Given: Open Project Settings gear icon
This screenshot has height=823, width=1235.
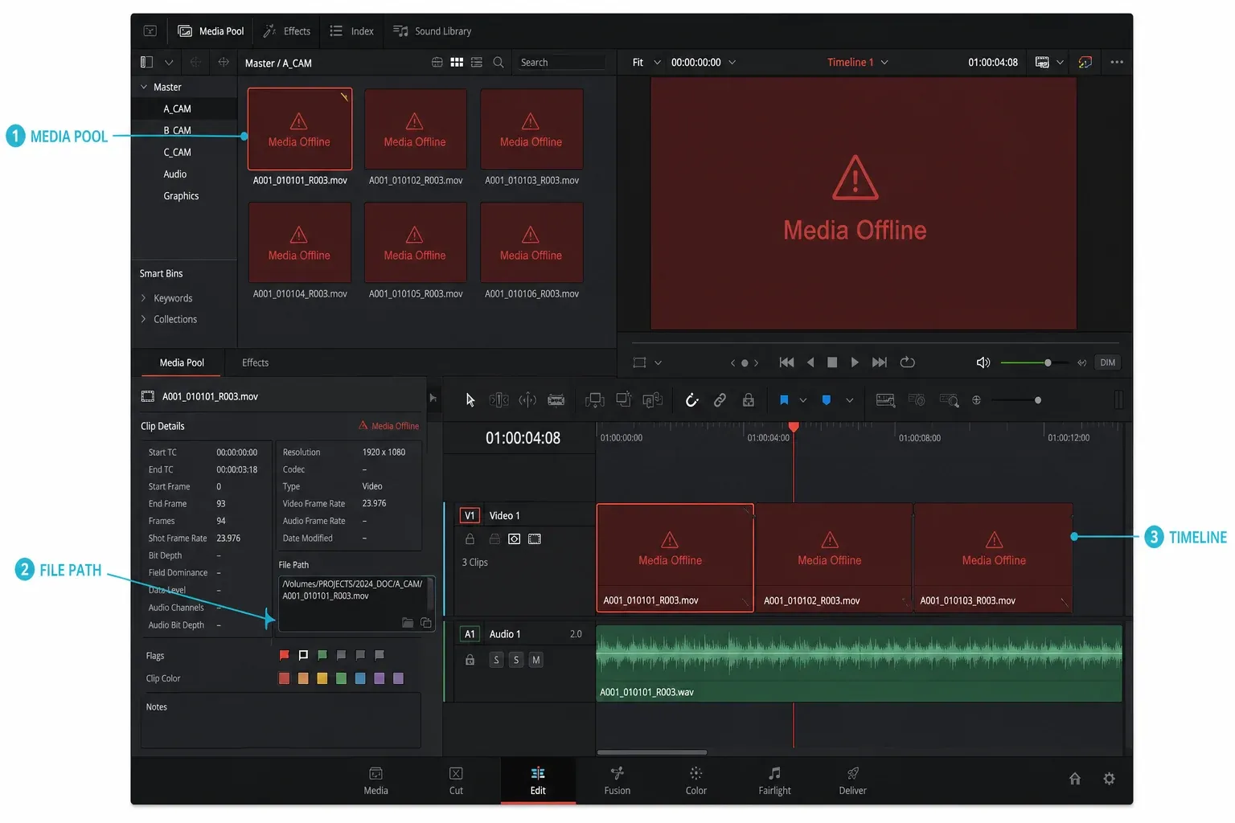Looking at the screenshot, I should pos(1109,778).
